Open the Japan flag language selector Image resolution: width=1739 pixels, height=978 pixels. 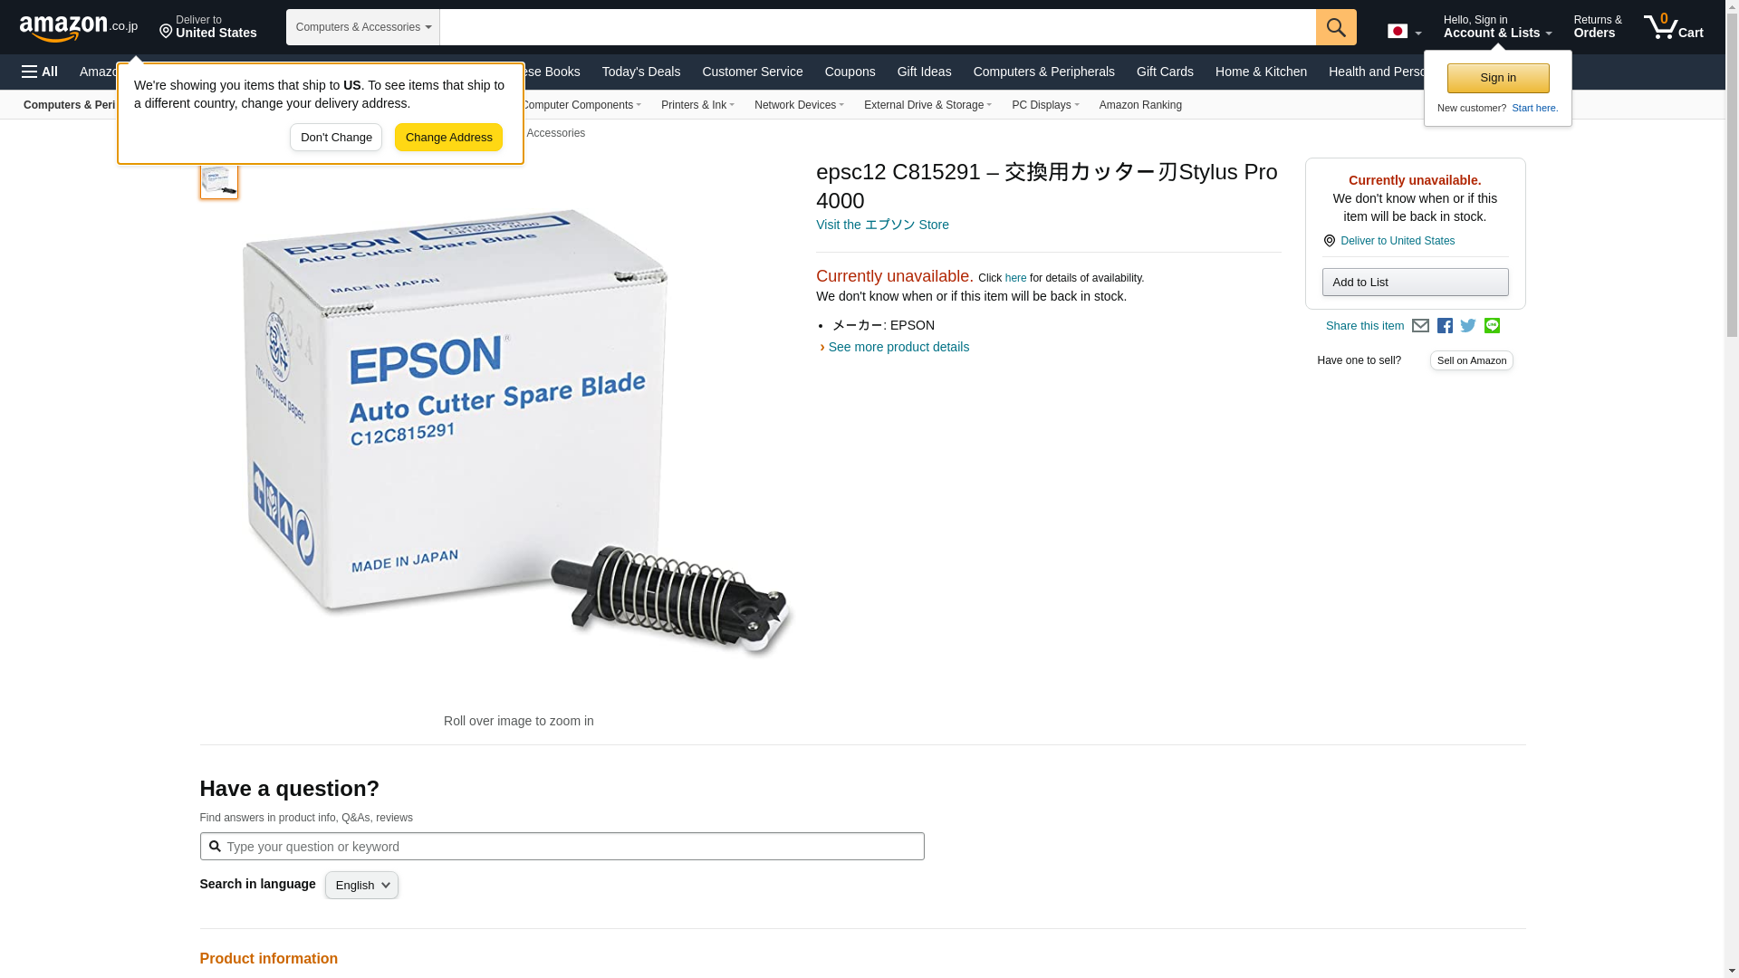click(x=1405, y=32)
